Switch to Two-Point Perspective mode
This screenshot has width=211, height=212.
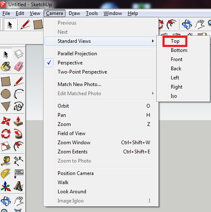[x=100, y=72]
